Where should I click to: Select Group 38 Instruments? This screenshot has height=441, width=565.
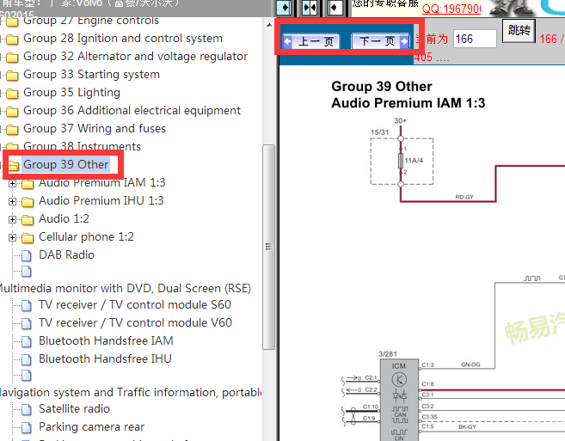pos(83,146)
